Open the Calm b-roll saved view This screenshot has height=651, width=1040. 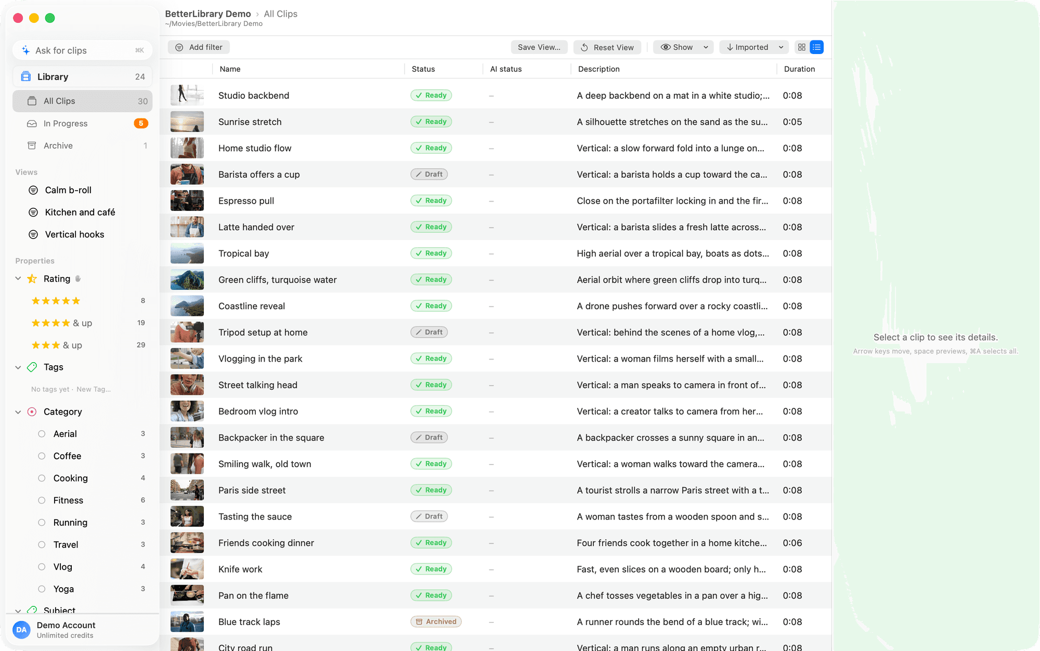coord(82,190)
